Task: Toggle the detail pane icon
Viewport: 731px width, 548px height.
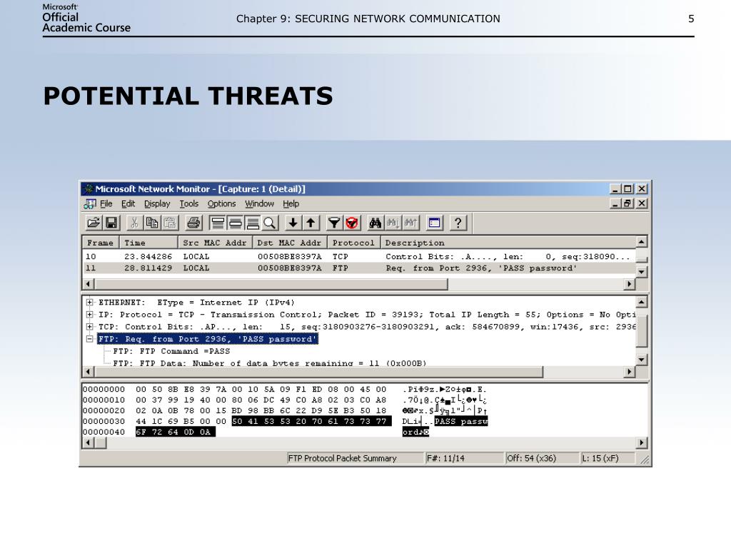Action: 235,223
